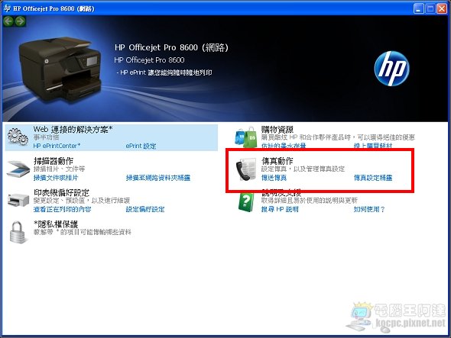Go forward with the green right arrow
451x338 pixels.
coord(20,21)
